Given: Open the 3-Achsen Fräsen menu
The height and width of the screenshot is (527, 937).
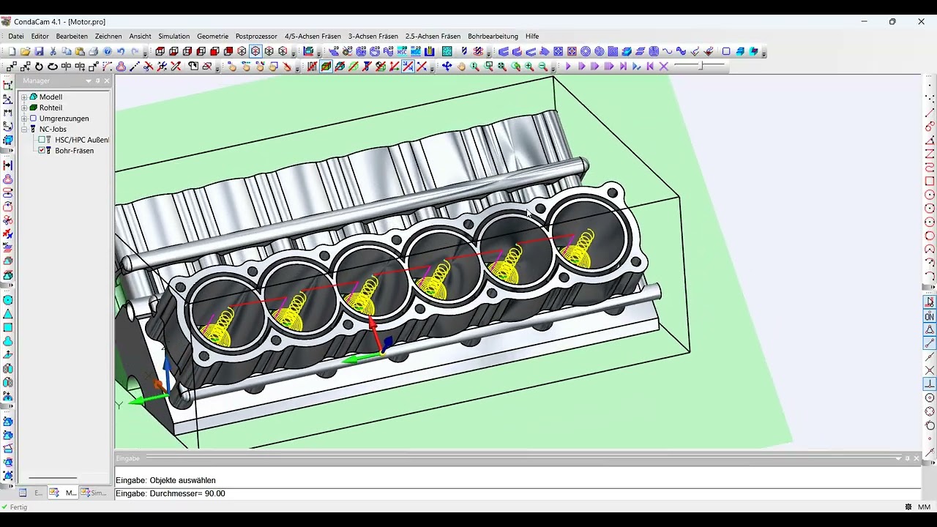Looking at the screenshot, I should (x=373, y=36).
